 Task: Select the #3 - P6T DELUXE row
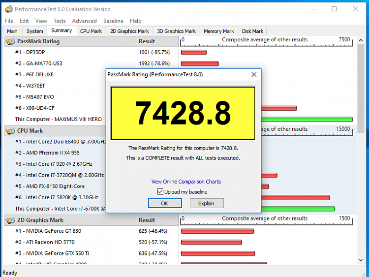(x=55, y=75)
